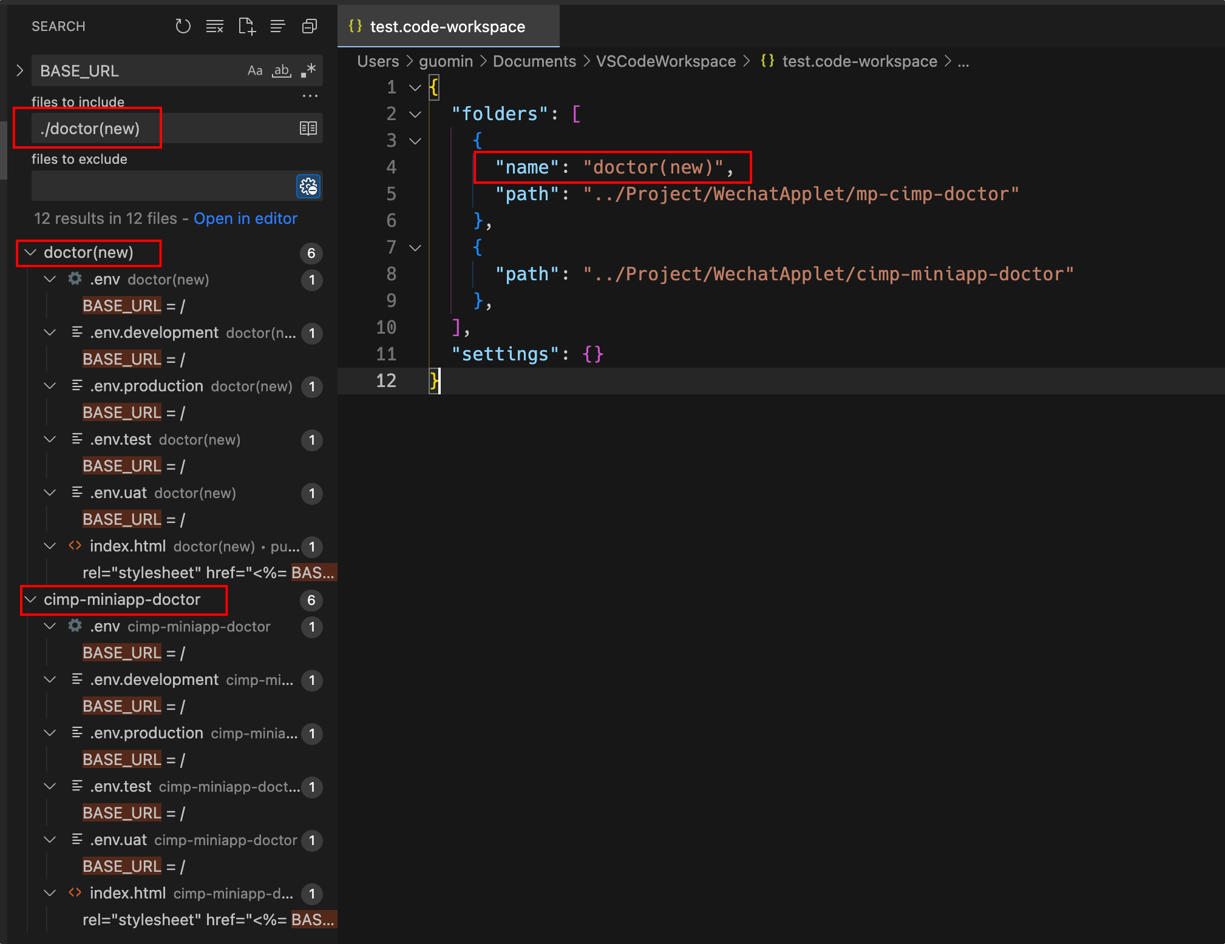Image resolution: width=1225 pixels, height=944 pixels.
Task: Select the test.code-workspace editor tab
Action: (x=447, y=27)
